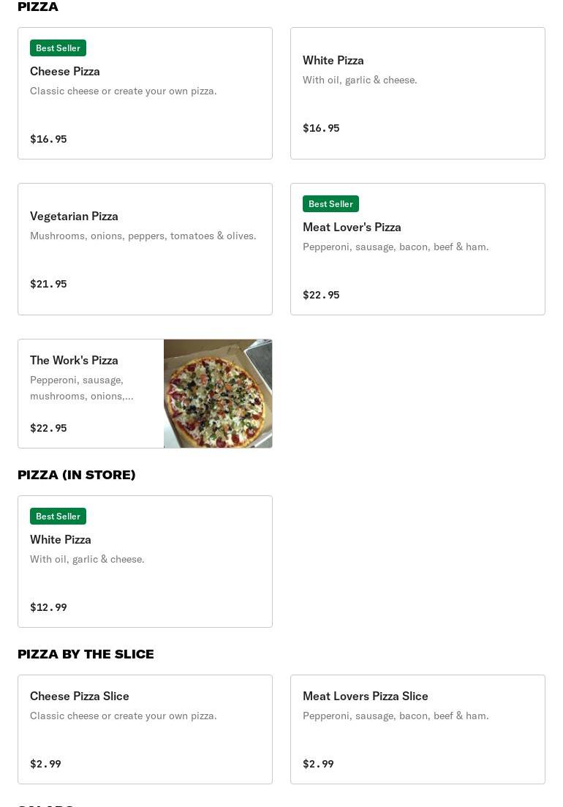This screenshot has height=807, width=563.
Task: Click Best Seller badge on Cheese Pizza
Action: pos(58,48)
